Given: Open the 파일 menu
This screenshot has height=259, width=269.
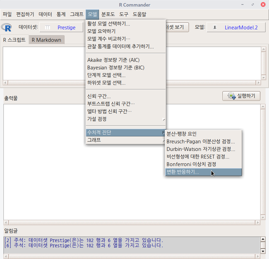Looking at the screenshot, I should tap(7, 14).
